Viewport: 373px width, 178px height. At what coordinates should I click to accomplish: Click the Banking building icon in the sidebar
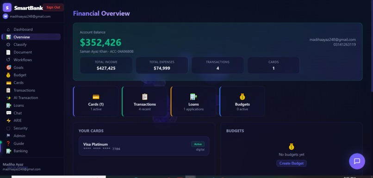tap(9, 151)
